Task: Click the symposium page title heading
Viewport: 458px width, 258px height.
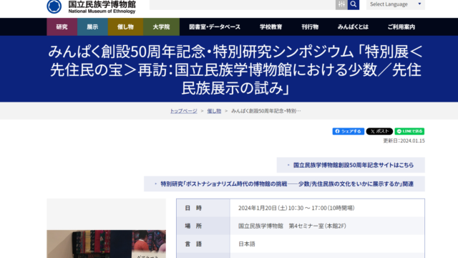Action: click(235, 70)
